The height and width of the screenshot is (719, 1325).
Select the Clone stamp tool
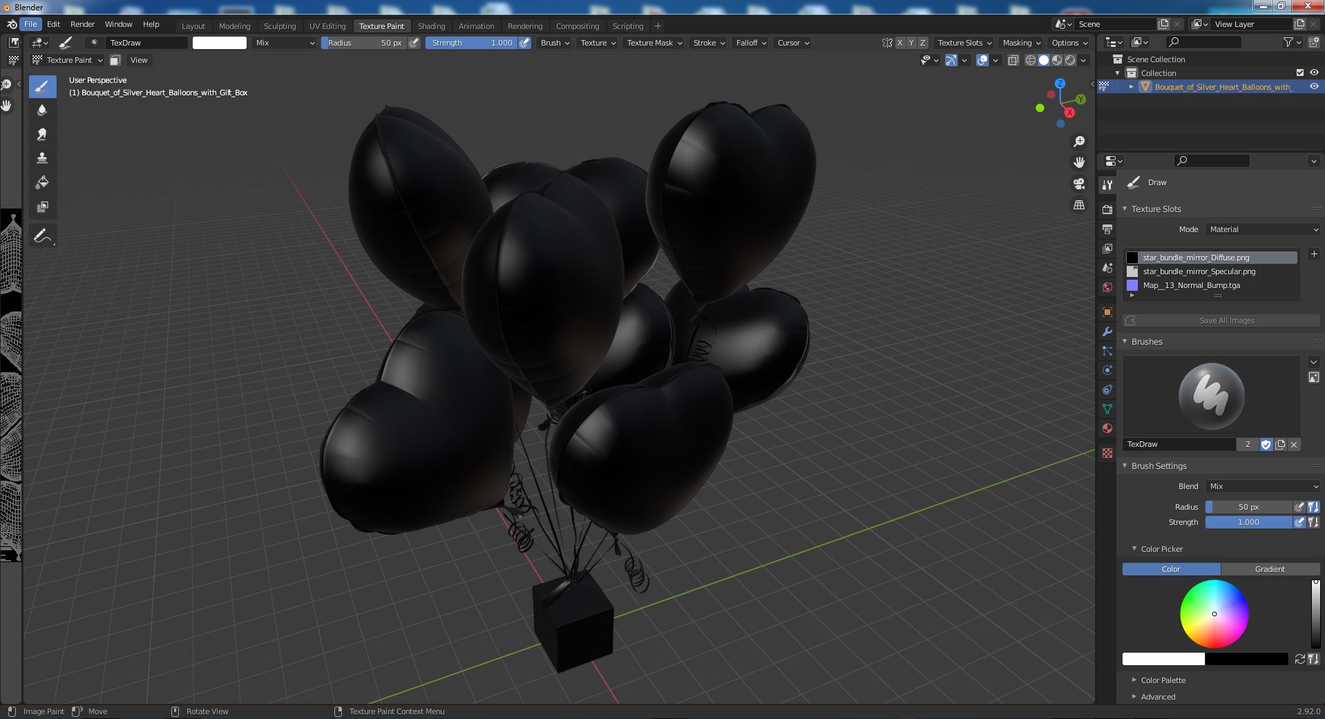click(x=42, y=158)
